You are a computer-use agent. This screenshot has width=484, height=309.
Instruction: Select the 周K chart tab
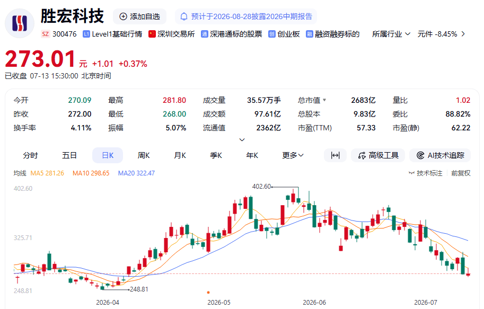tap(144, 155)
